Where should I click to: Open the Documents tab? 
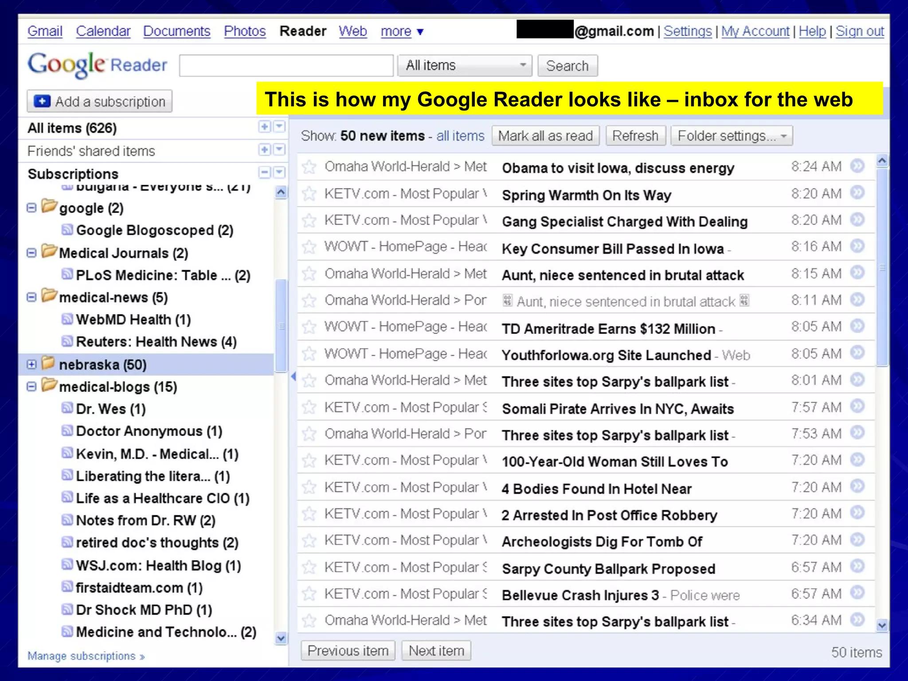click(177, 31)
